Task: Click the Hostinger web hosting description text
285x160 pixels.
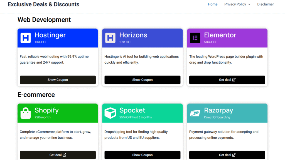Action: 54,59
